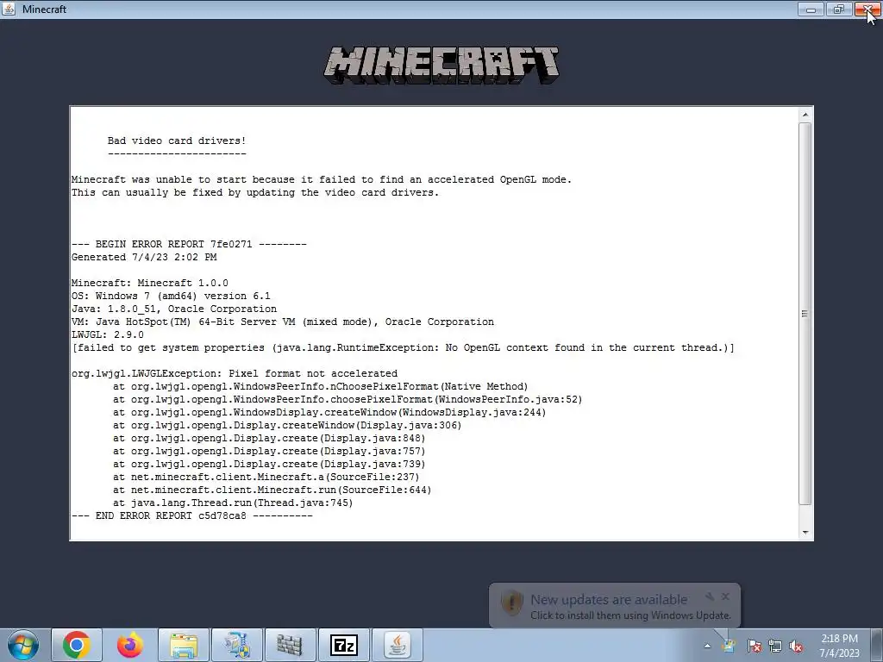This screenshot has width=883, height=662.
Task: Click the Minecraft logo banner
Action: pos(441,66)
